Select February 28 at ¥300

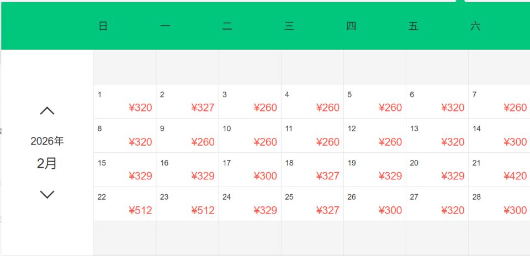pyautogui.click(x=499, y=204)
